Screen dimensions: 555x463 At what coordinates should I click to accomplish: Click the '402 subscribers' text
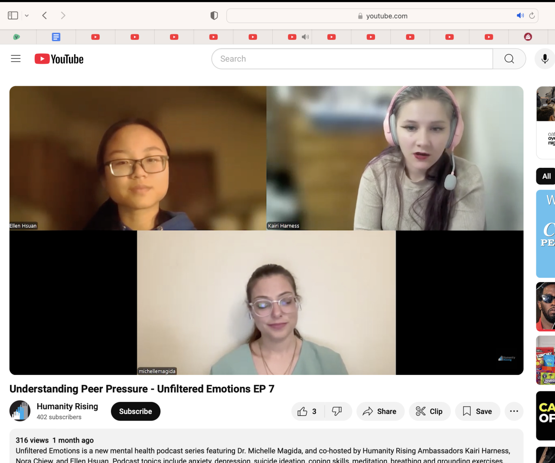click(x=59, y=417)
